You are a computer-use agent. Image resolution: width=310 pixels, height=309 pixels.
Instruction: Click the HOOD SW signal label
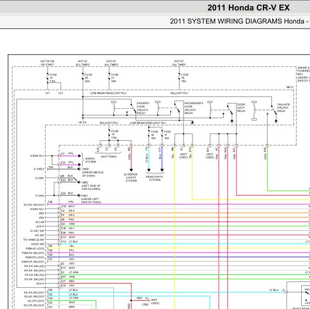point(37,244)
